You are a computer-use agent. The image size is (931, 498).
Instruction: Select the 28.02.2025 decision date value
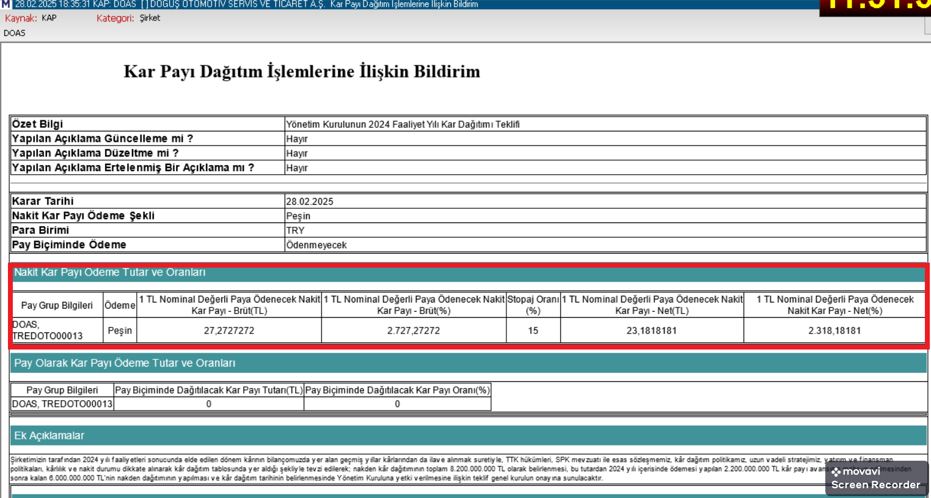click(x=309, y=201)
